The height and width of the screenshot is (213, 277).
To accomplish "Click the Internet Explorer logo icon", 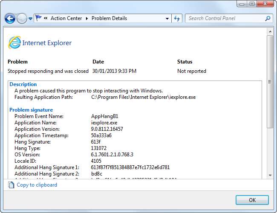I will (14, 43).
